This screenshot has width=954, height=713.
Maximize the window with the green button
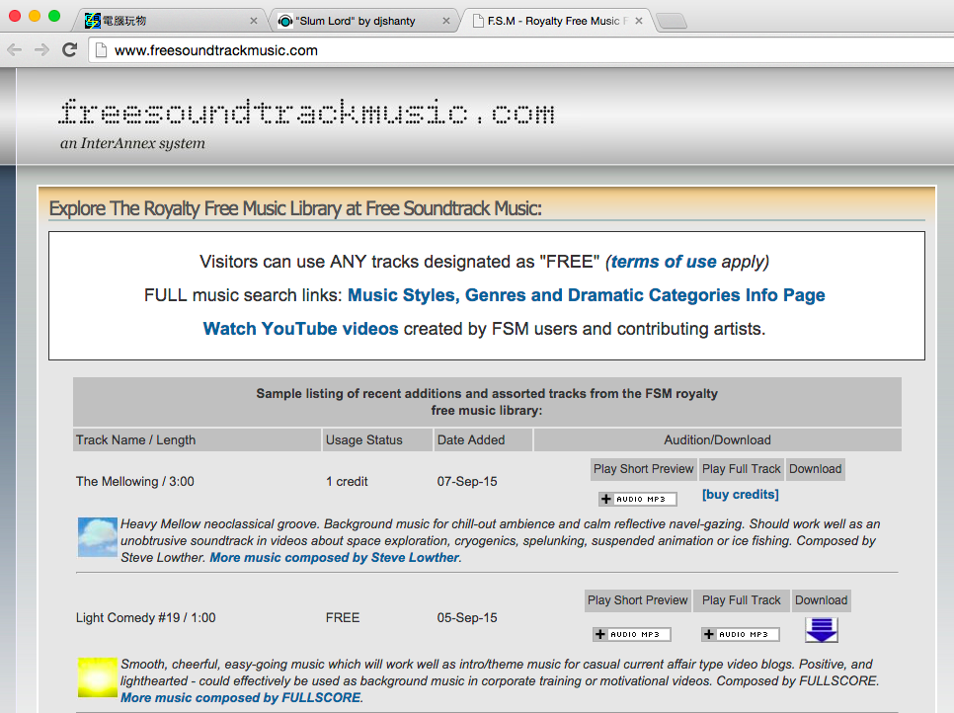(x=54, y=16)
